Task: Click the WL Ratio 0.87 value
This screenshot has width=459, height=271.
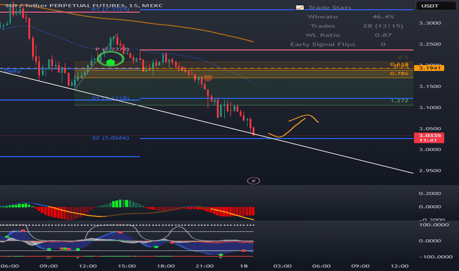Action: click(383, 35)
